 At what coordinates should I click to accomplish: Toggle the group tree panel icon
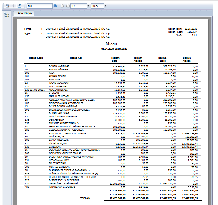pos(6,14)
